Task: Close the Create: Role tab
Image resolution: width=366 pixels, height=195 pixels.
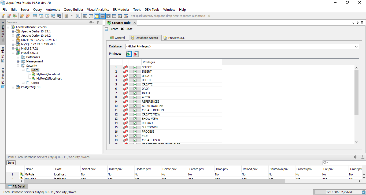Action: (x=135, y=23)
